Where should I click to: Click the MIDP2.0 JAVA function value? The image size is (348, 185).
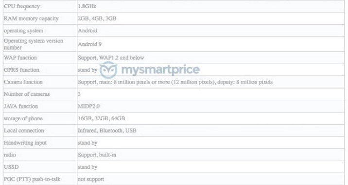click(88, 106)
